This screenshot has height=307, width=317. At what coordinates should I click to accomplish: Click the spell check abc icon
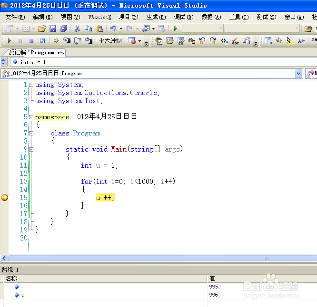pos(235,41)
